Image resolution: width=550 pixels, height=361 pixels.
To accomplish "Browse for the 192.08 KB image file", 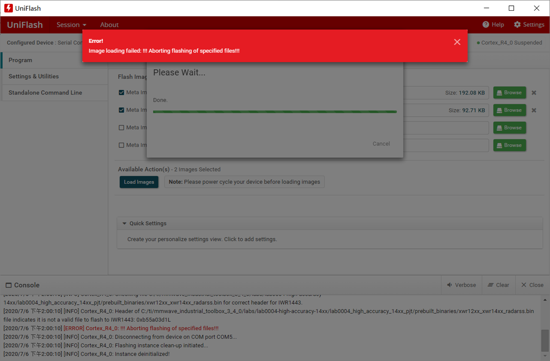I will tap(509, 92).
